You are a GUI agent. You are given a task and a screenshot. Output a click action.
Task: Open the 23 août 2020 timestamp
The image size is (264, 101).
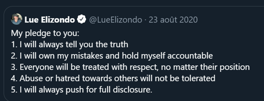click(x=173, y=20)
